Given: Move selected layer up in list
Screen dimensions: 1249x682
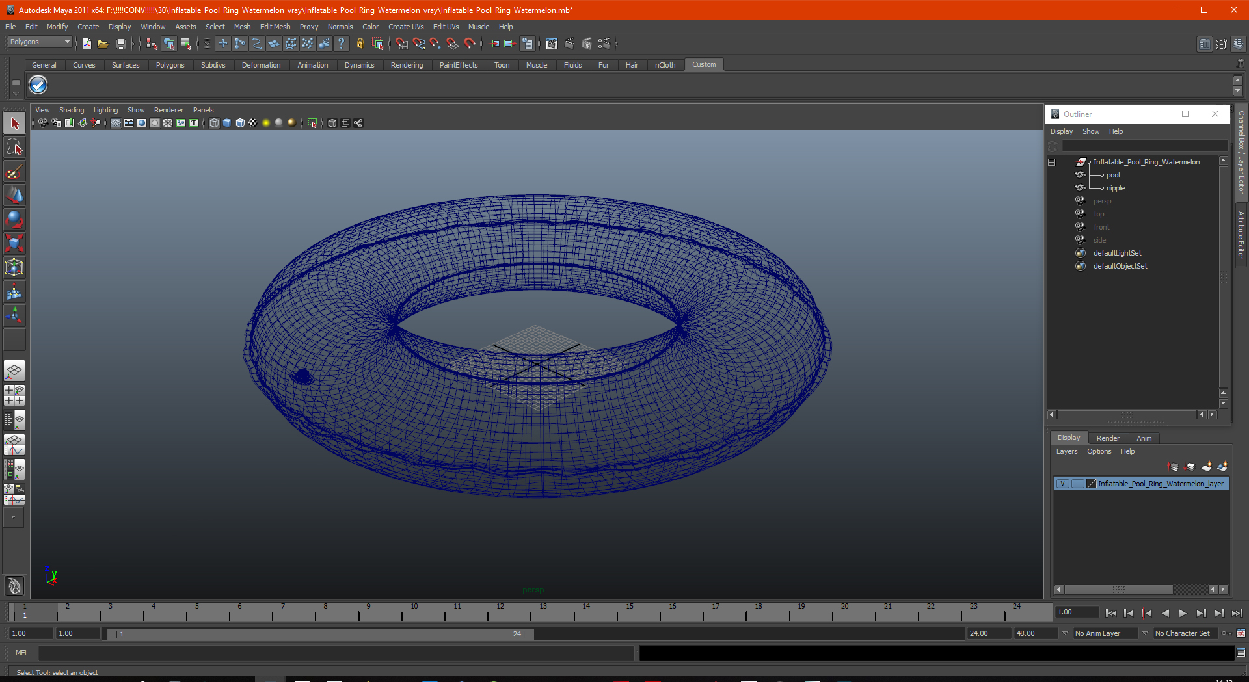Looking at the screenshot, I should pyautogui.click(x=1174, y=467).
